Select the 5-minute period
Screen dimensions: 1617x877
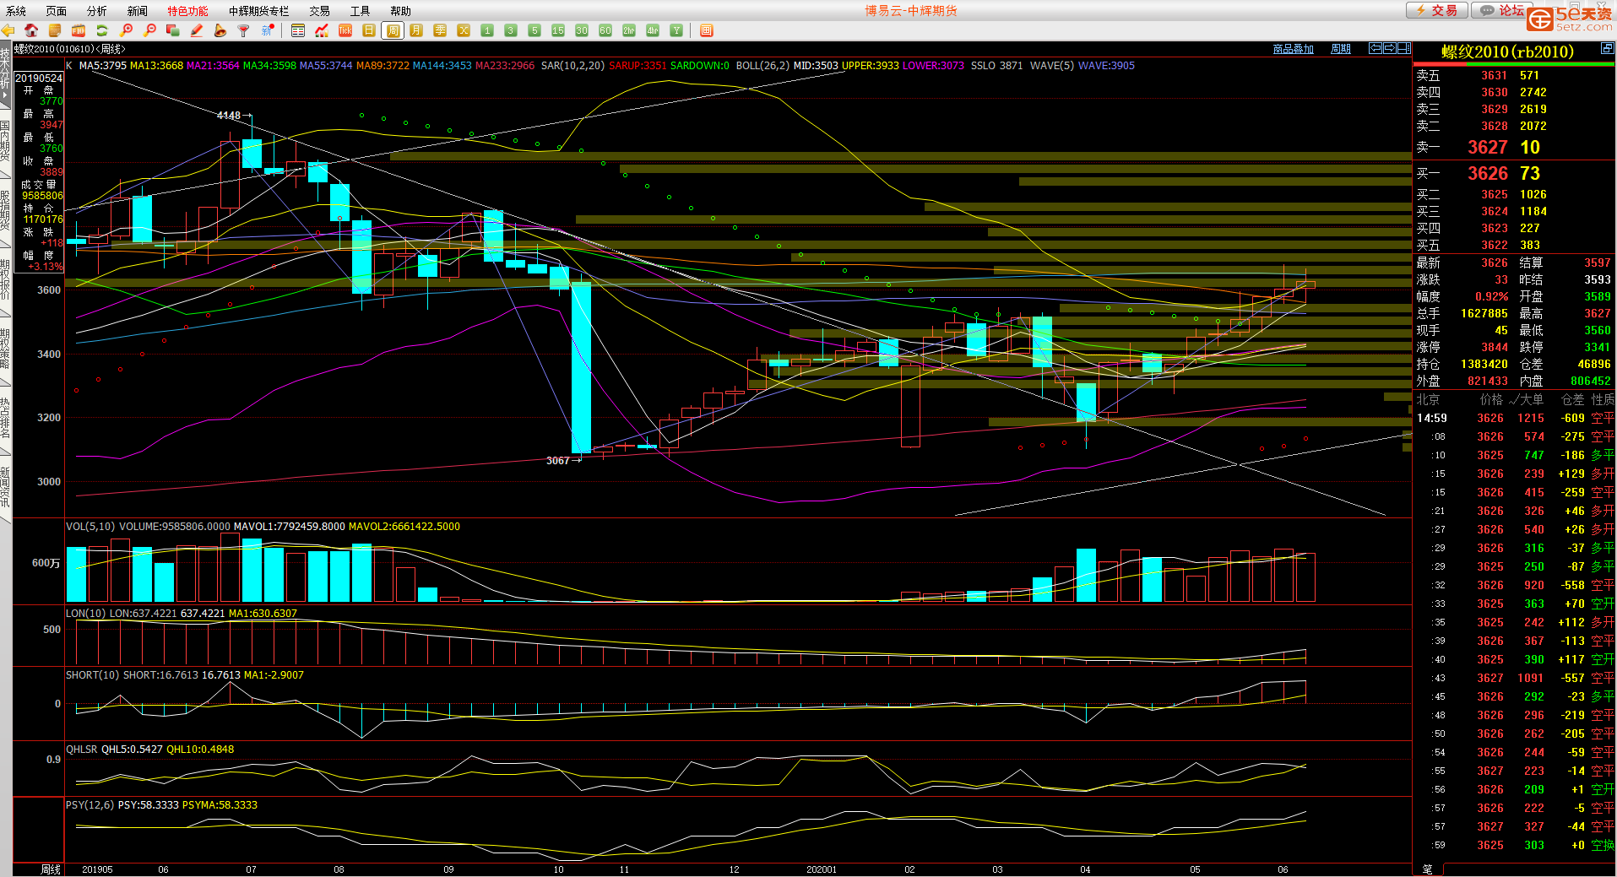pos(534,30)
